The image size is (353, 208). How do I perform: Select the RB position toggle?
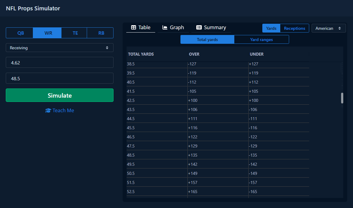coord(101,33)
